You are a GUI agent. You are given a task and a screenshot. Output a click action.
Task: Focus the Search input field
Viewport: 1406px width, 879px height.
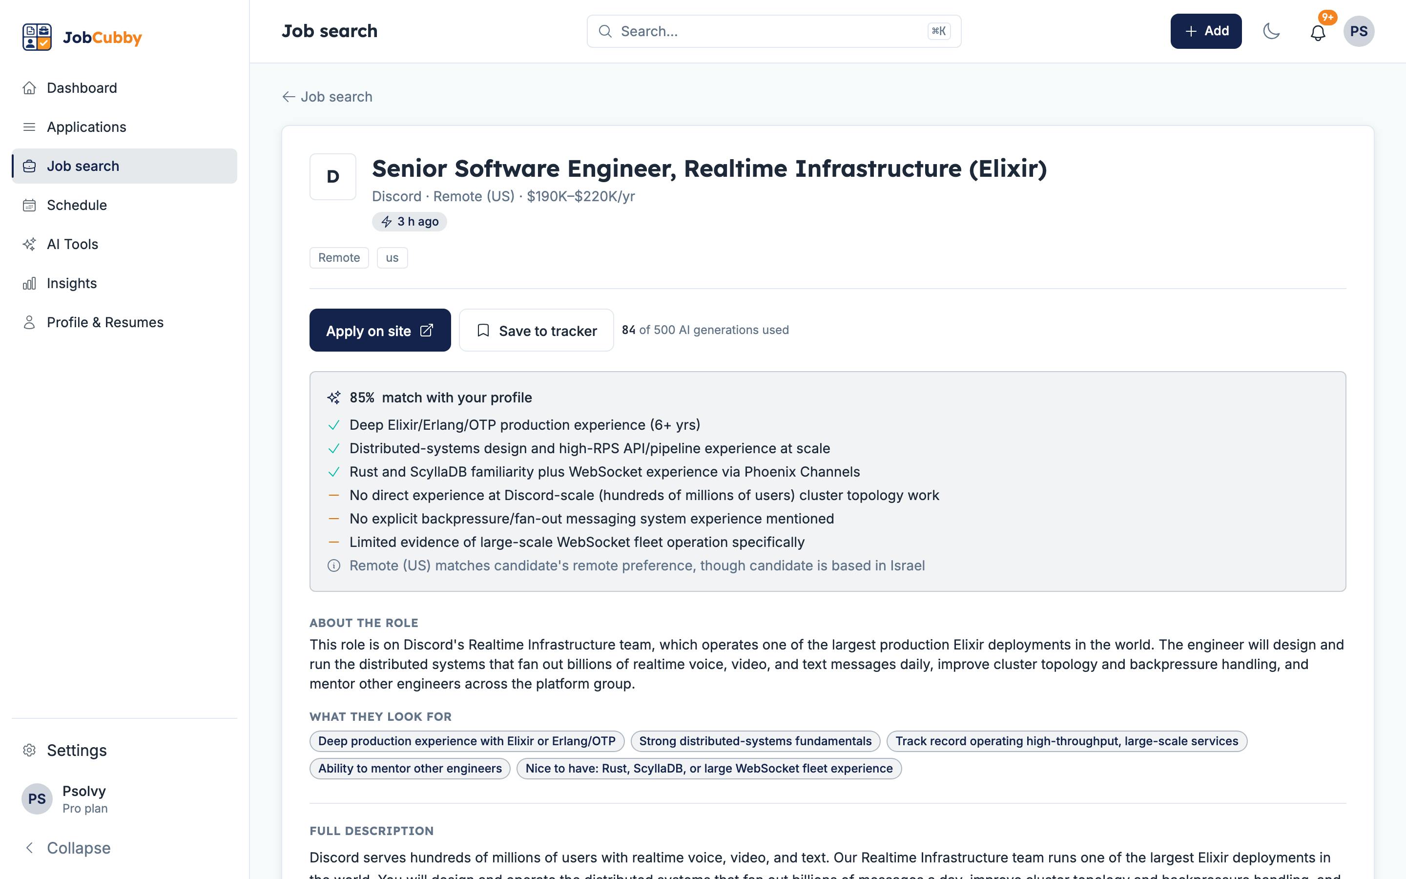pyautogui.click(x=774, y=31)
